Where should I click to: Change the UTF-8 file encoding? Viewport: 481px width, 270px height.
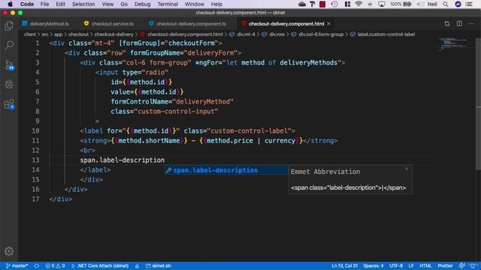click(396, 265)
